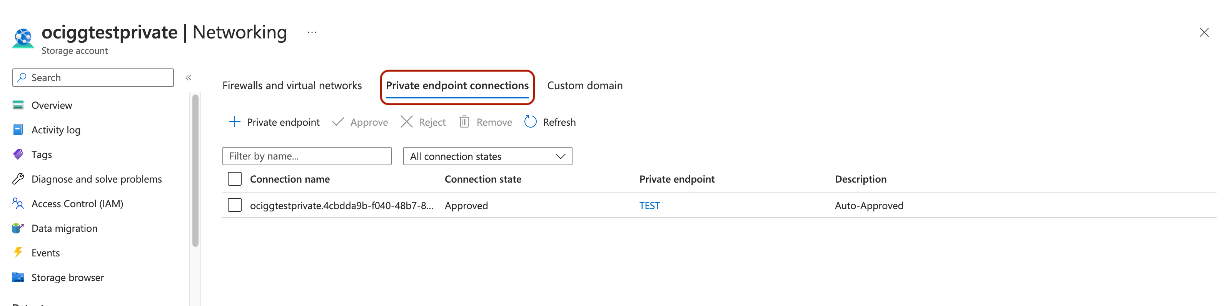Open Activity log via its sidebar icon

(x=18, y=130)
